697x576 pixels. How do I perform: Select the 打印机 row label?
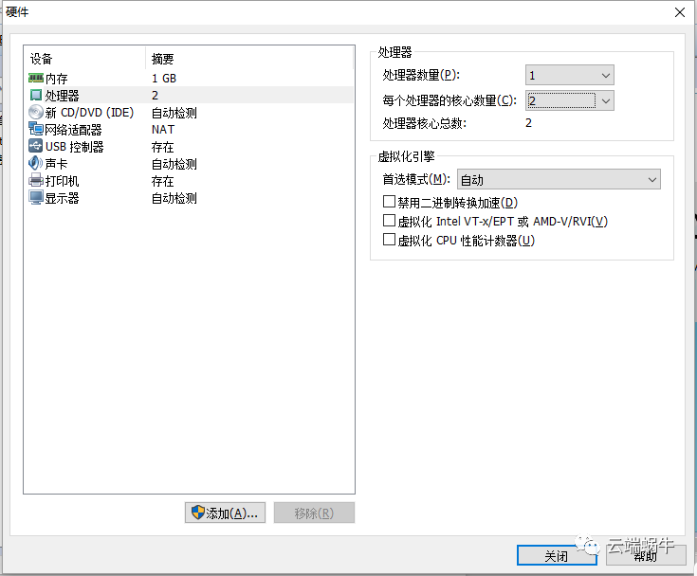(63, 181)
